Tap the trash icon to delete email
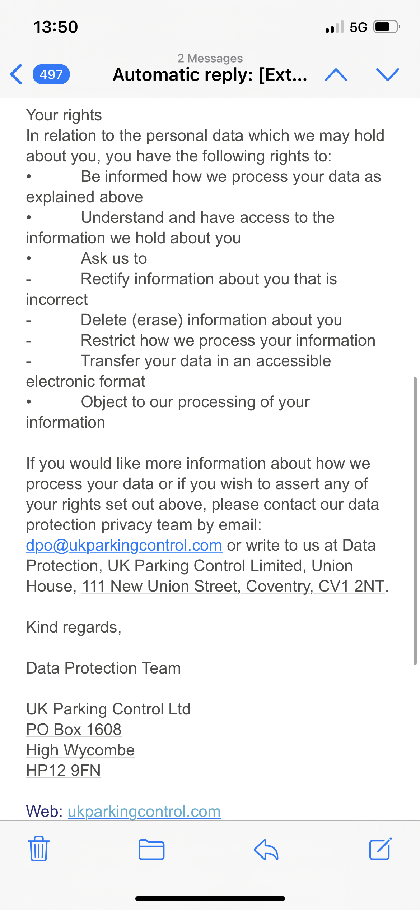This screenshot has height=910, width=420. click(39, 849)
